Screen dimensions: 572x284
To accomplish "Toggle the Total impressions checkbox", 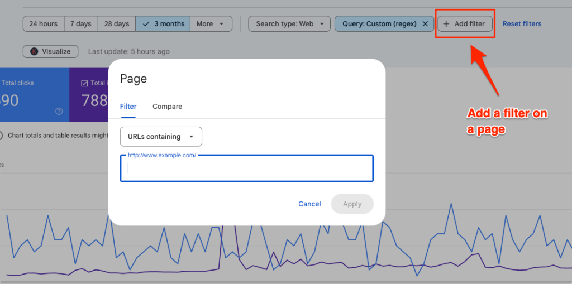I will pos(85,83).
